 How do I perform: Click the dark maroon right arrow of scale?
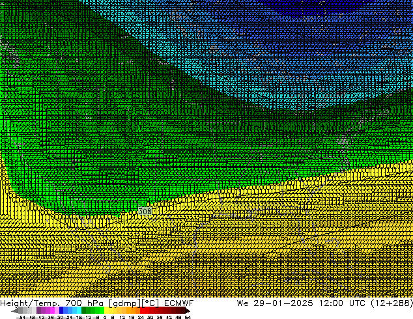tap(187, 311)
